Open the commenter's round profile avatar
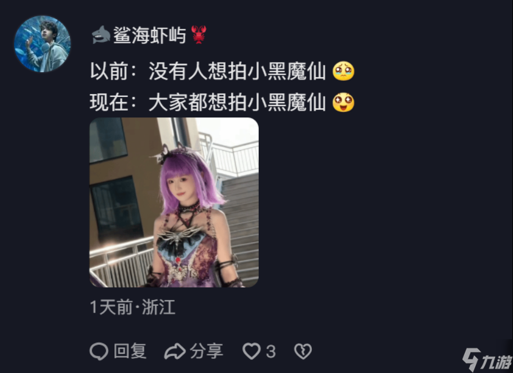The width and height of the screenshot is (513, 373). [x=42, y=44]
